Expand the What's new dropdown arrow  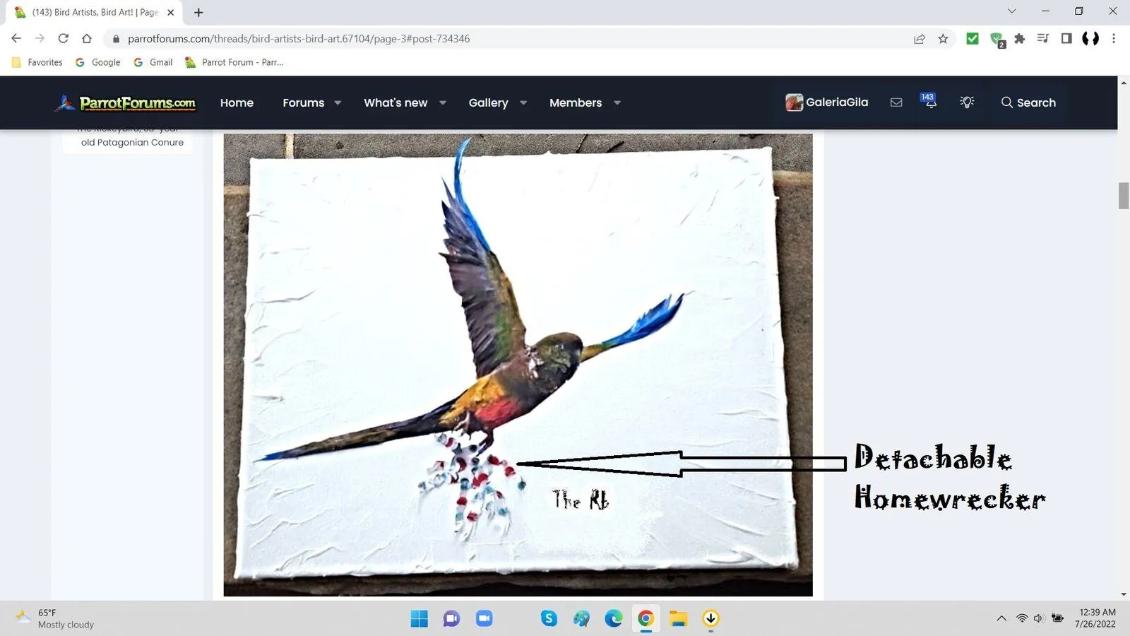pyautogui.click(x=443, y=102)
